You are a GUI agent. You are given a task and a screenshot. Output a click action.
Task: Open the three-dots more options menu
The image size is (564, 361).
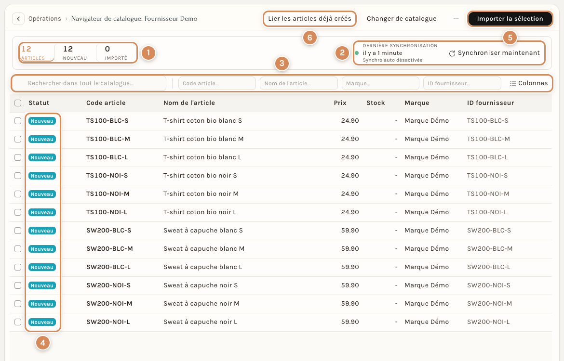456,19
